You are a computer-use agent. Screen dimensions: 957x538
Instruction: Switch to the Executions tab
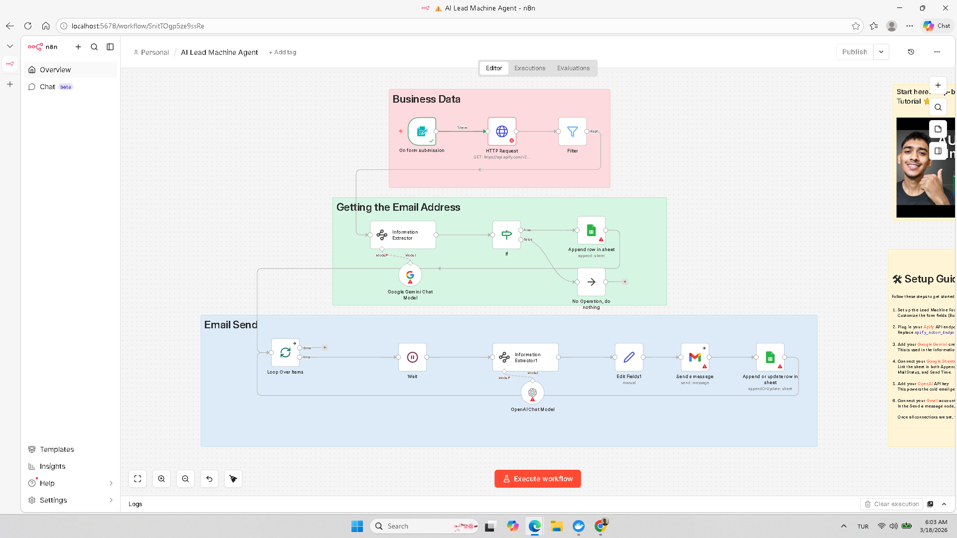pyautogui.click(x=529, y=68)
